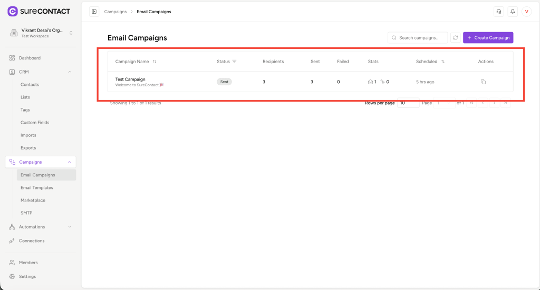Go to the next page

(x=494, y=103)
